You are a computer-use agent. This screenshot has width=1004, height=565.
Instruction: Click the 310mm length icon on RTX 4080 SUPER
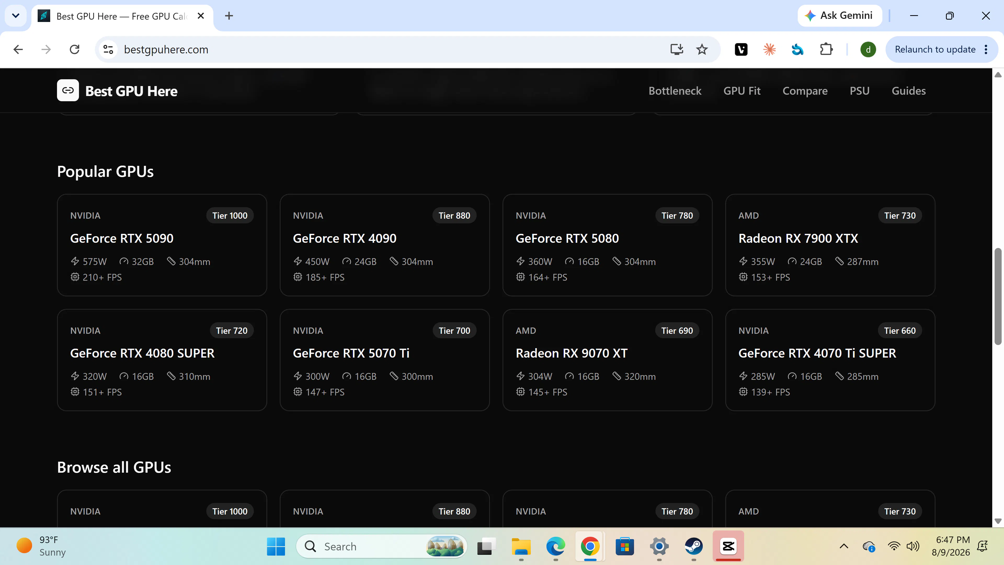click(x=171, y=376)
